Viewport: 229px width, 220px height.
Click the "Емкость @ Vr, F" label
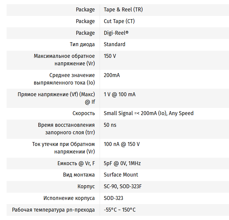pyautogui.click(x=76, y=163)
